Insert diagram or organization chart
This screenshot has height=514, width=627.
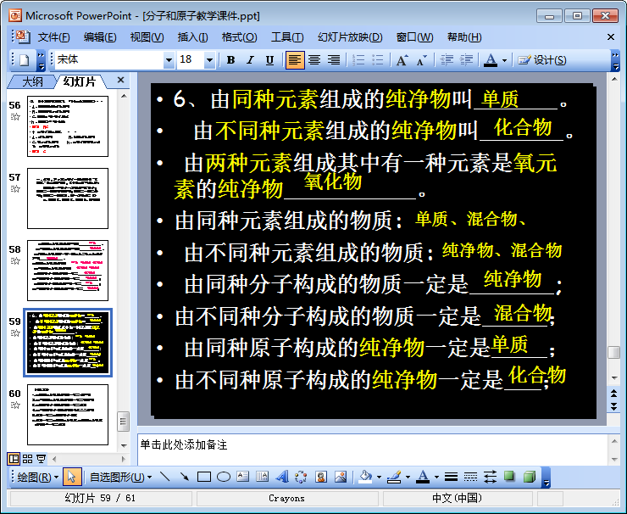click(x=301, y=477)
